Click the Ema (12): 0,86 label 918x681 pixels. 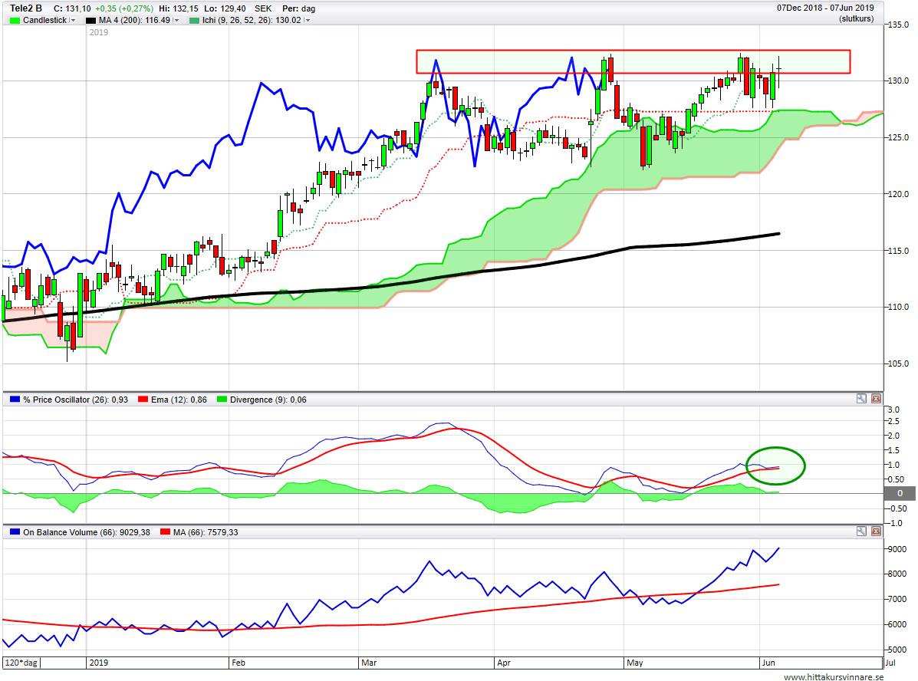[x=179, y=400]
